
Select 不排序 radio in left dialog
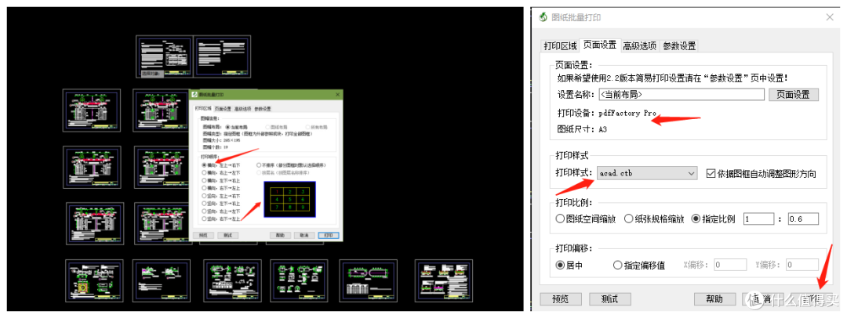(259, 165)
